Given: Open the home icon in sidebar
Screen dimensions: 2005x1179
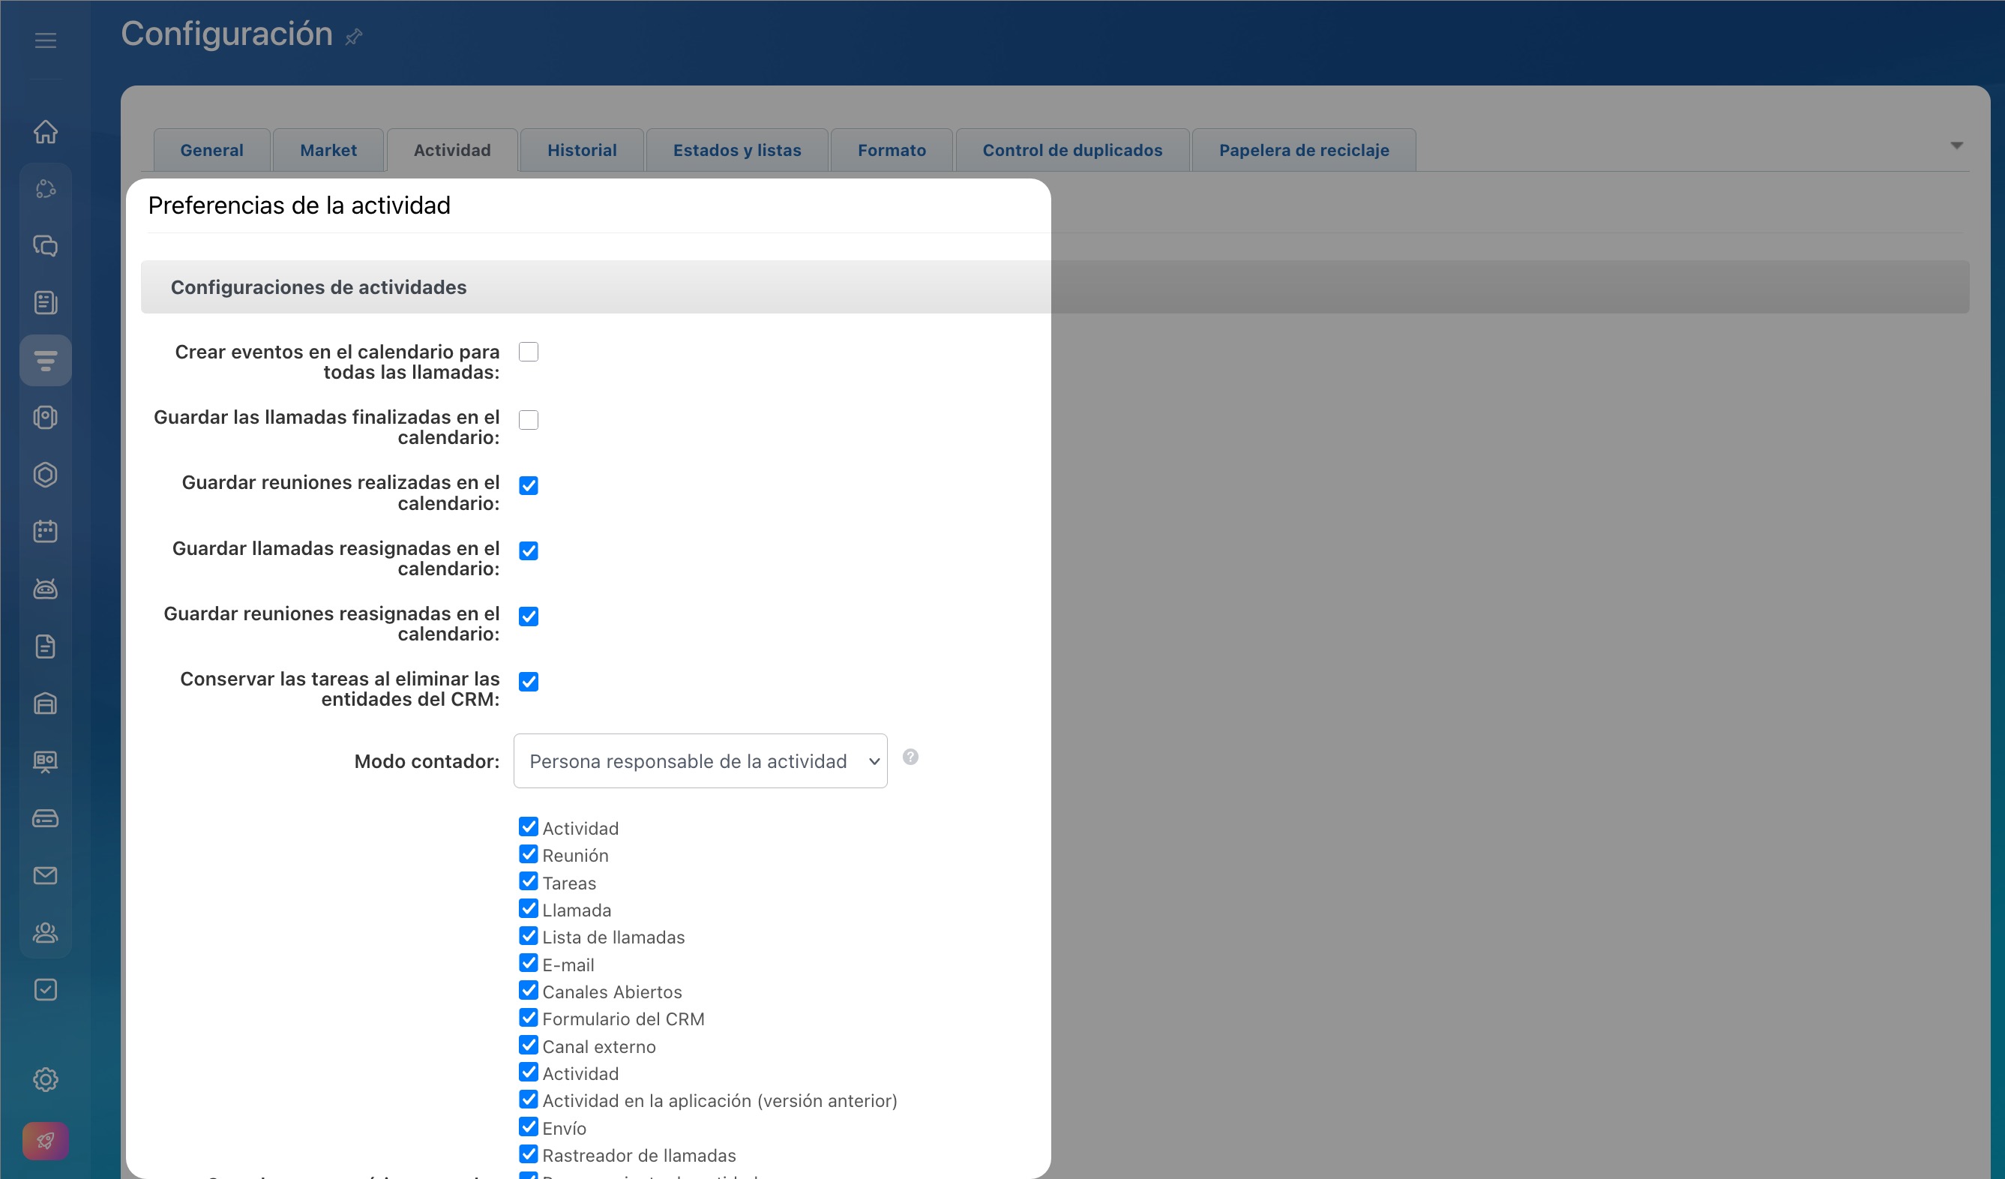Looking at the screenshot, I should tap(45, 131).
